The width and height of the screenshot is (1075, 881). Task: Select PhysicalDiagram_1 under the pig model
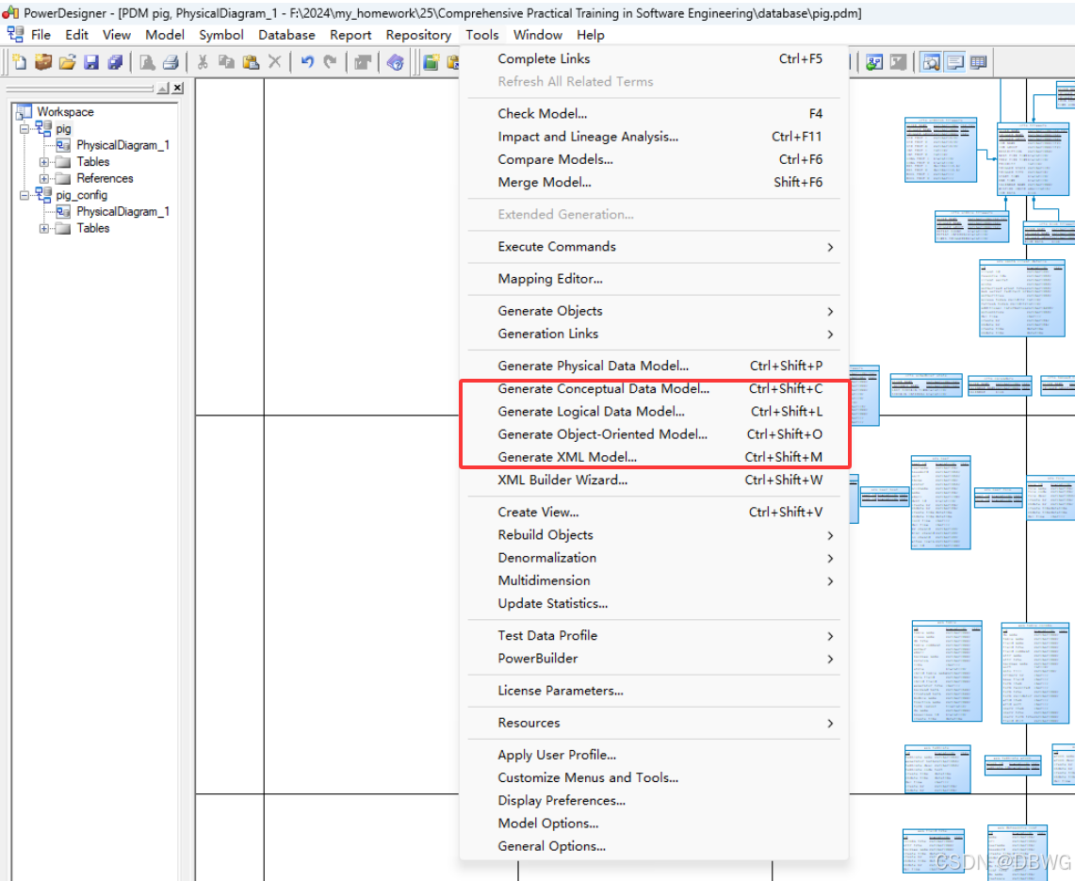(x=122, y=145)
